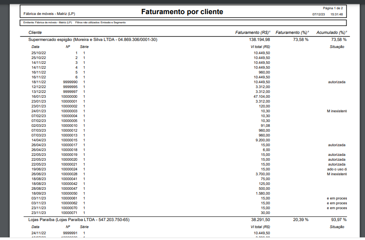
Task: Click the Vl total (R$) header under Lojas Paraíba
Action: [x=260, y=227]
